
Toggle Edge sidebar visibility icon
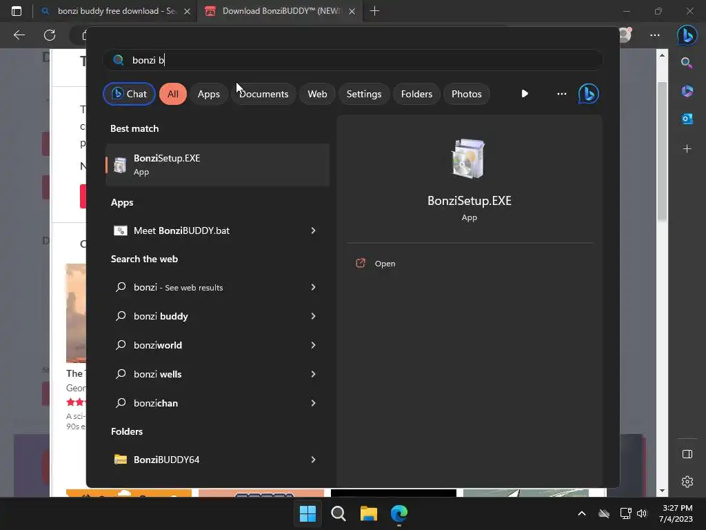687,454
